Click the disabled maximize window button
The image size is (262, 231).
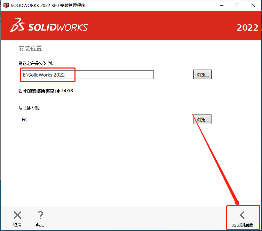pos(237,5)
